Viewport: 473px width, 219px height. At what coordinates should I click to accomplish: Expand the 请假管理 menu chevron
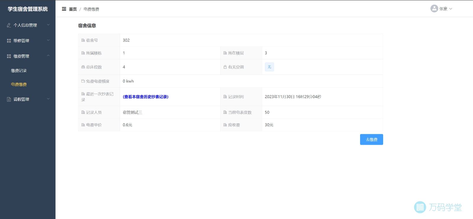(x=48, y=99)
